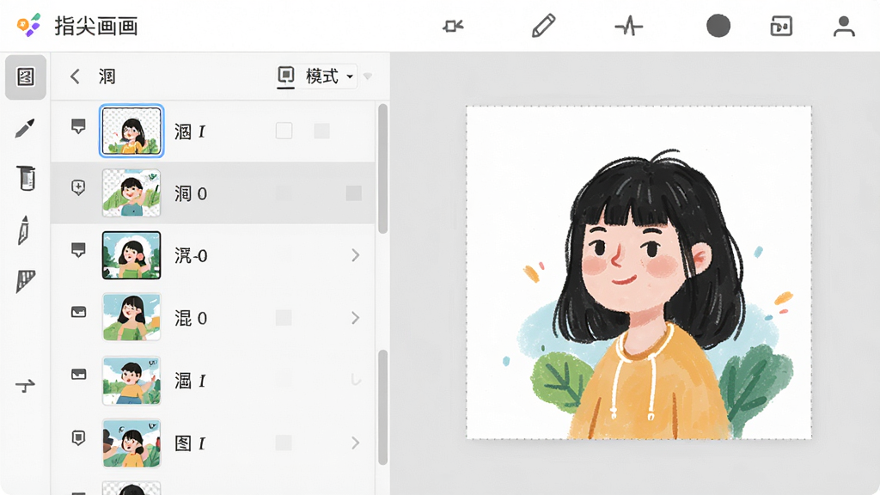Viewport: 880px width, 495px height.
Task: Click the layer type icon for 图 I
Action: pos(78,437)
